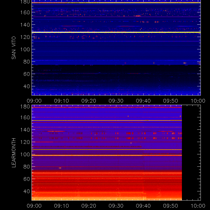Screen dimensions: 210x210
Task: Select the 160 frequency label on San Vito axis
Action: pyautogui.click(x=25, y=12)
